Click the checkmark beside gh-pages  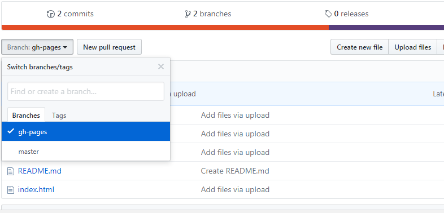pyautogui.click(x=11, y=131)
